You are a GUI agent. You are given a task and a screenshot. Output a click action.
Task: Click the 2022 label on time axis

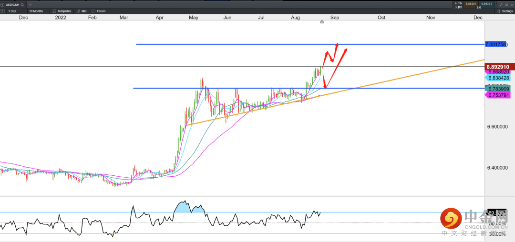61,18
